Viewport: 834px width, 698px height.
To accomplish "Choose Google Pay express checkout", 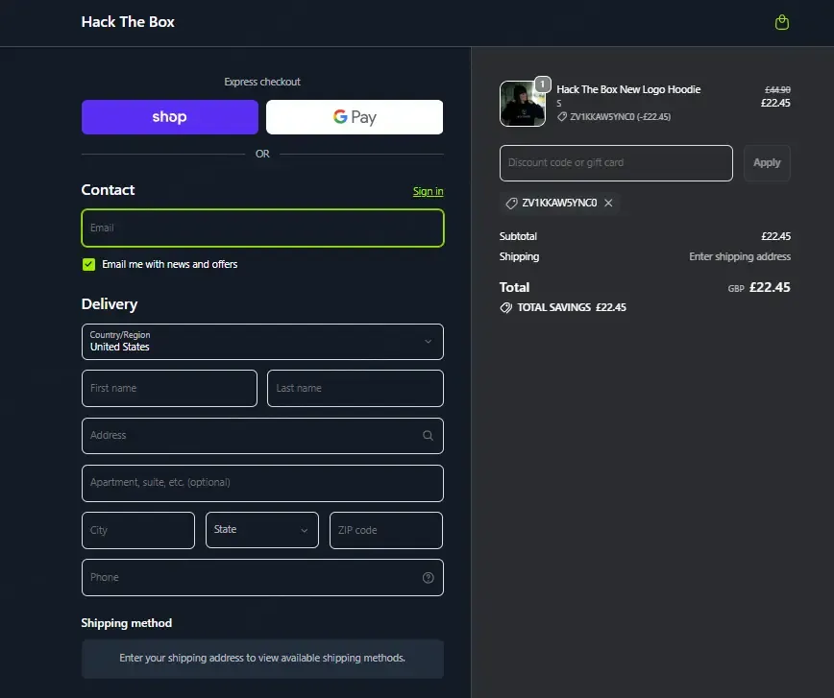I will tap(355, 117).
